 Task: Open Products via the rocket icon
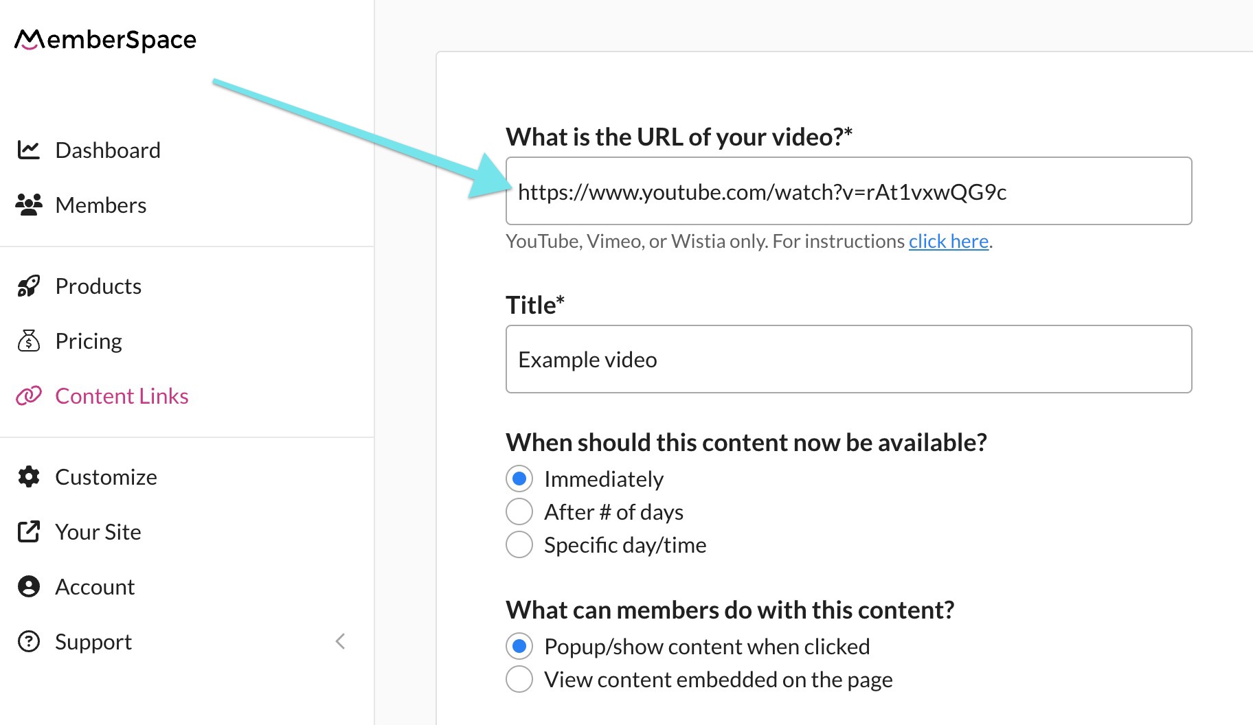[x=29, y=286]
